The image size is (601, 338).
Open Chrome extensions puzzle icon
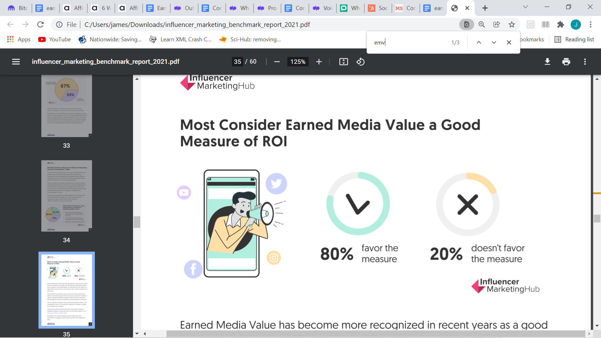tap(560, 24)
